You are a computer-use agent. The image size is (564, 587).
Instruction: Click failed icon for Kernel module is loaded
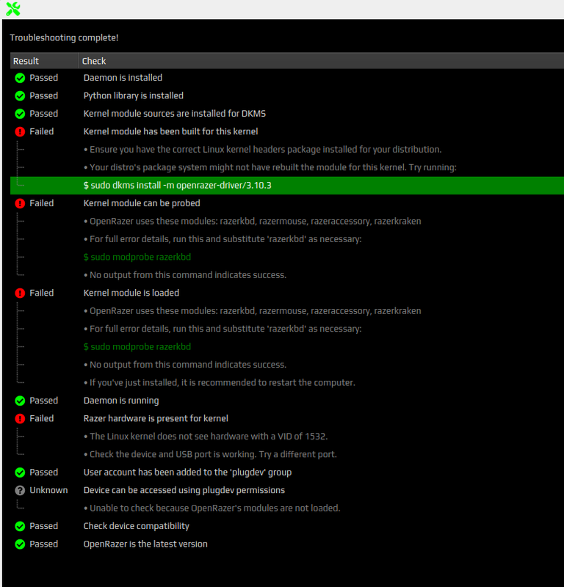click(20, 293)
